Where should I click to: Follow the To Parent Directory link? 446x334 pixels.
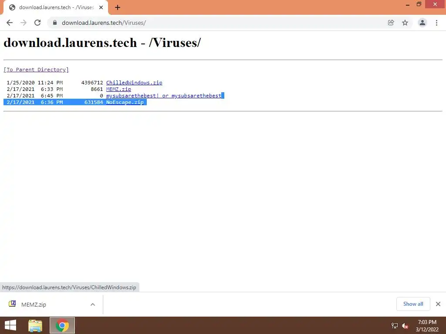click(36, 70)
